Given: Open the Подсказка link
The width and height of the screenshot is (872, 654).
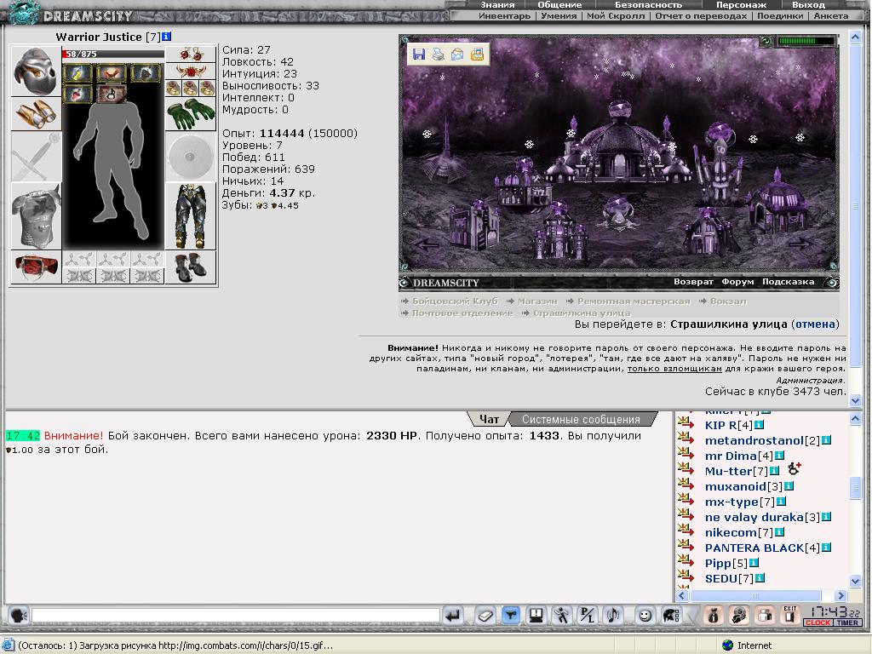Looking at the screenshot, I should (x=788, y=282).
